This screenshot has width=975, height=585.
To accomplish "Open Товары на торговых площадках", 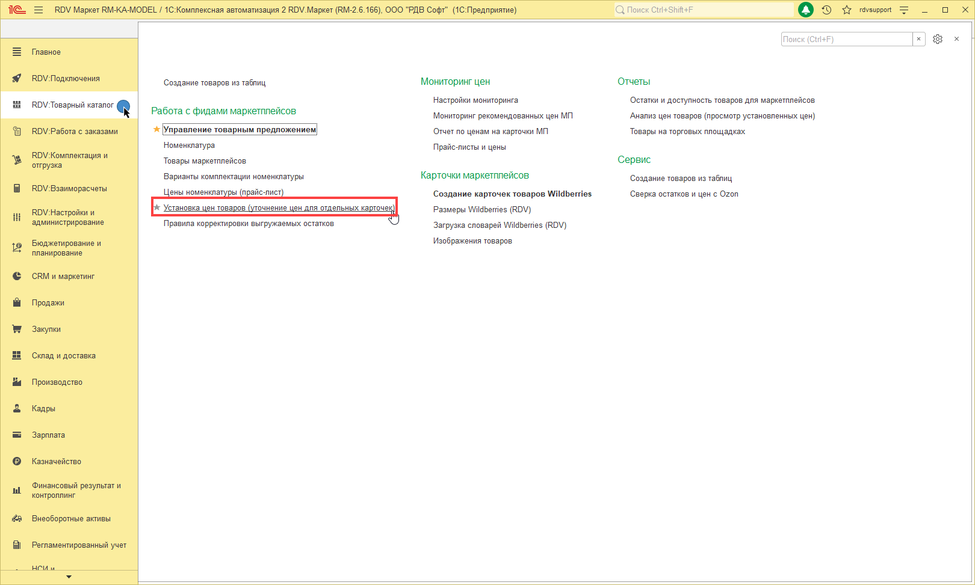I will 687,131.
